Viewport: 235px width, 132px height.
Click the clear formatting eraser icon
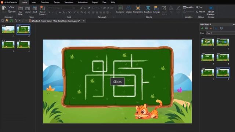pyautogui.click(x=89, y=8)
